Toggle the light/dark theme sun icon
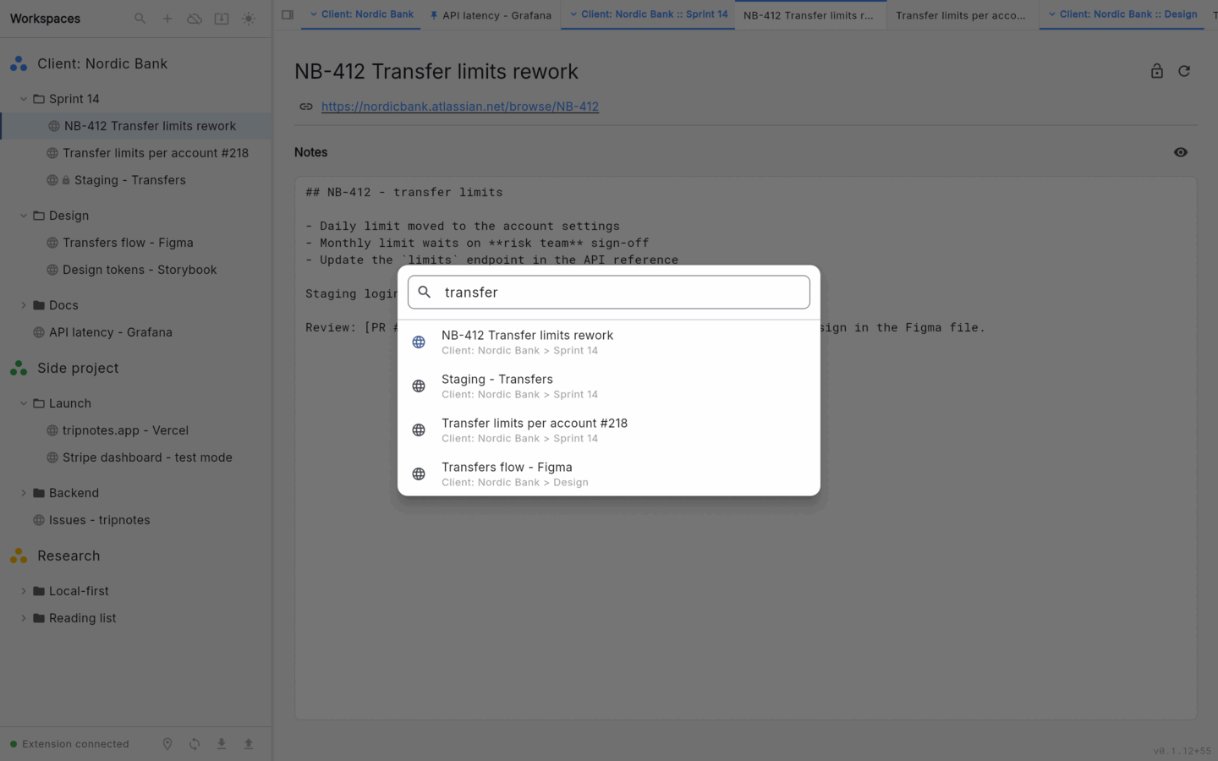 point(249,19)
